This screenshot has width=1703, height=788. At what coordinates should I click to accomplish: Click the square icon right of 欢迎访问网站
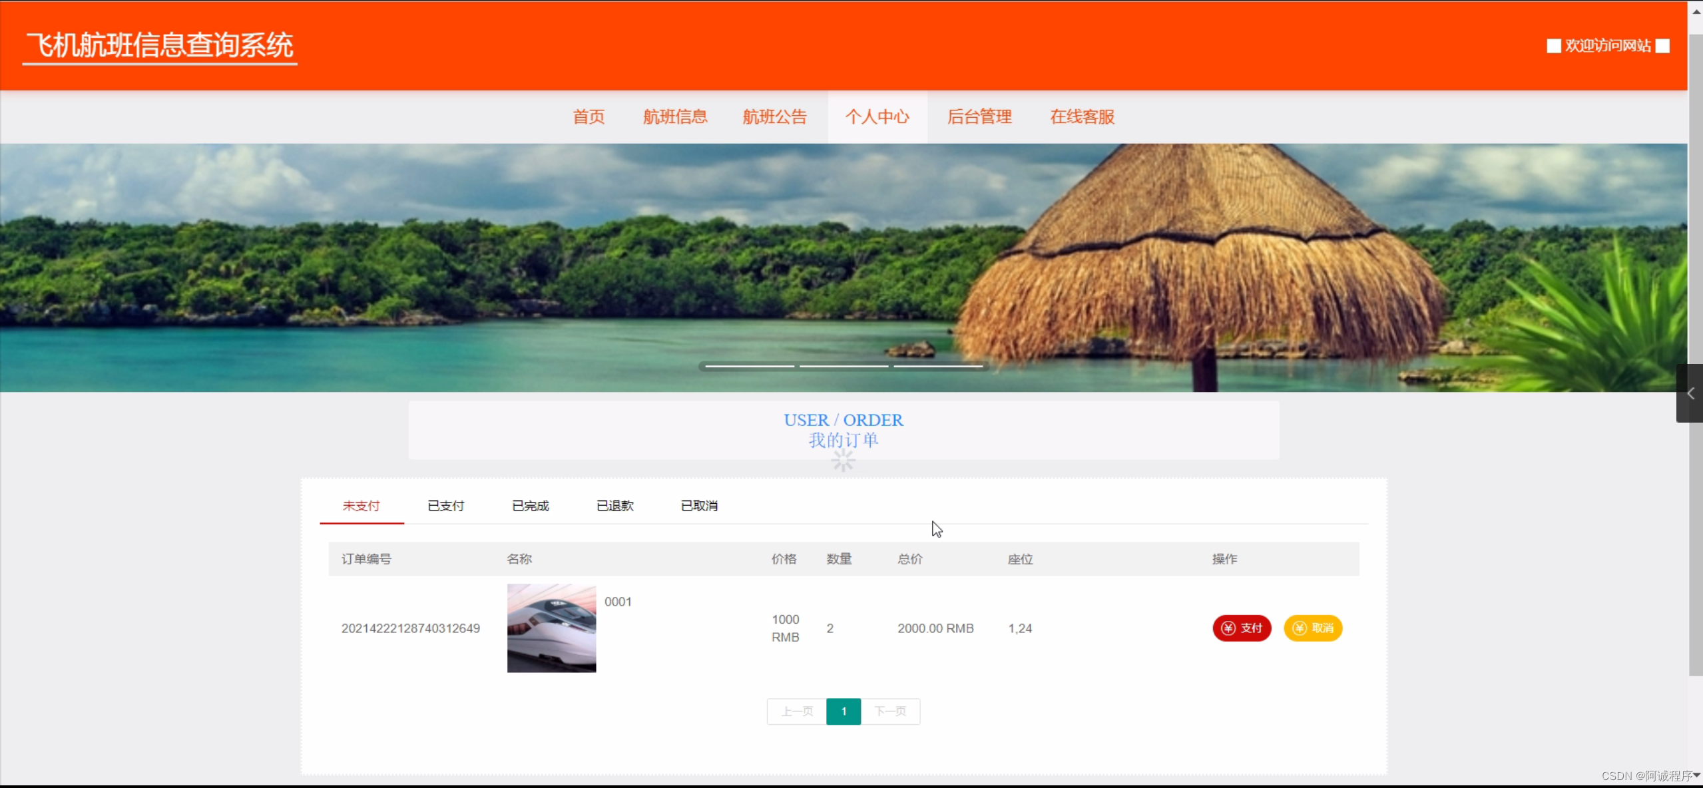1664,45
